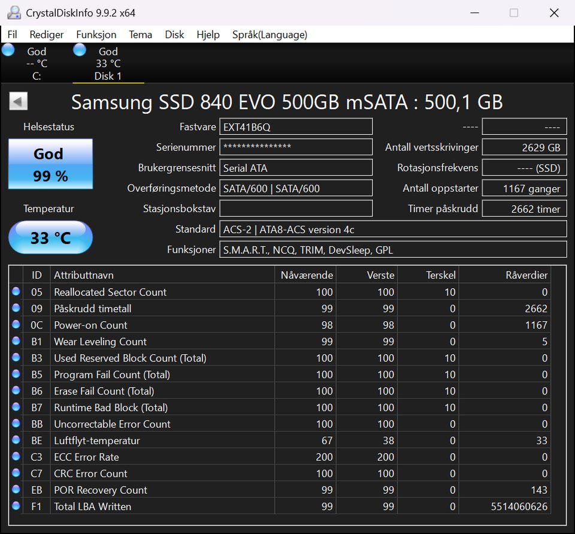This screenshot has width=575, height=534.
Task: Open the Funksjon menu
Action: pos(96,35)
